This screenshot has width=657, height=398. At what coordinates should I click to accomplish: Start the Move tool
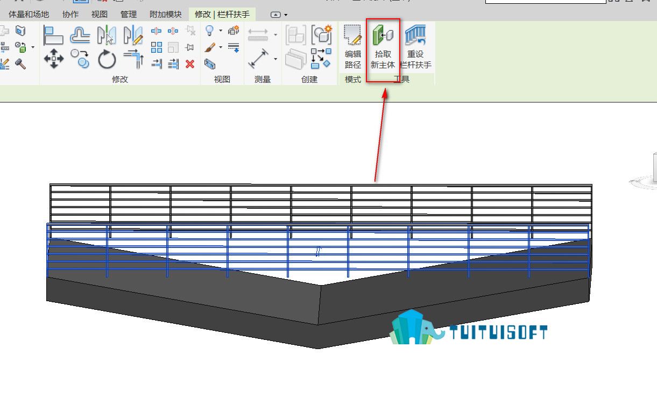pyautogui.click(x=53, y=58)
